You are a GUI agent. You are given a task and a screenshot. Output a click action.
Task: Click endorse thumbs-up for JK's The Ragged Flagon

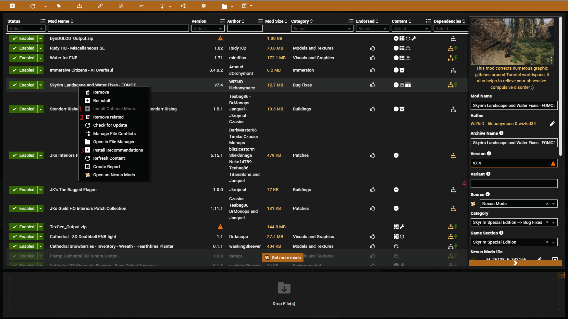pyautogui.click(x=373, y=190)
